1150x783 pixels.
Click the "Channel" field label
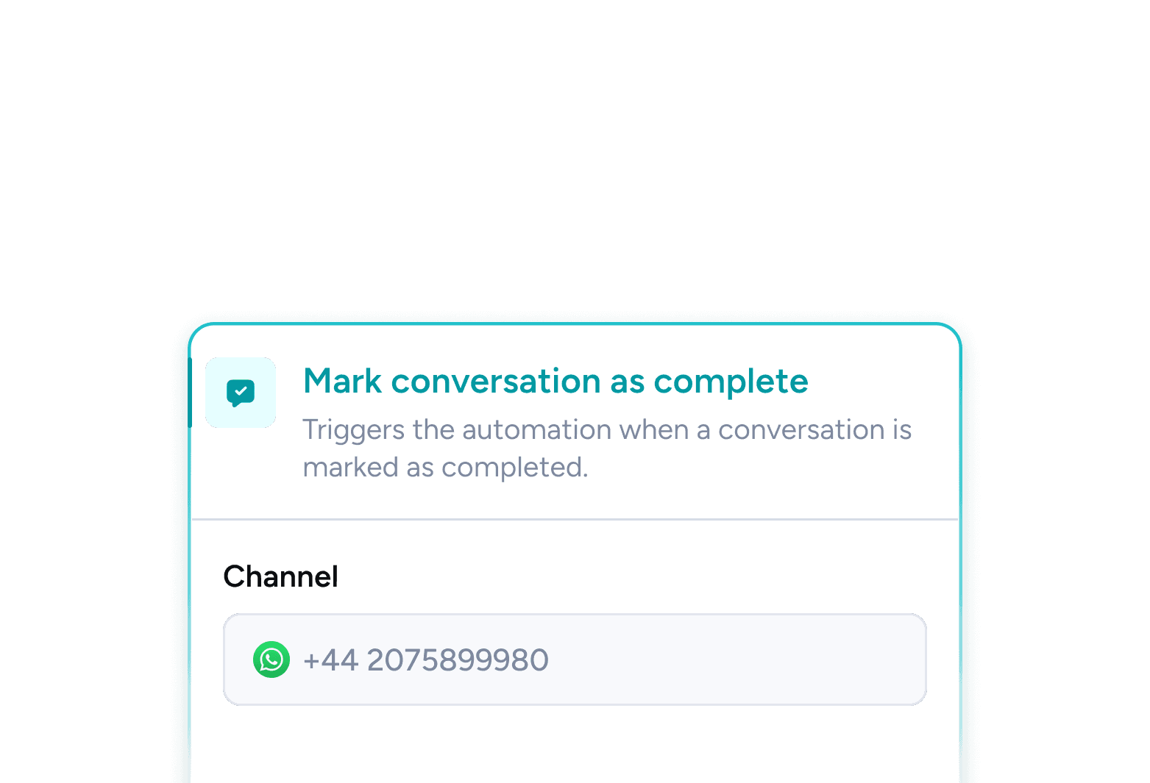pos(280,577)
